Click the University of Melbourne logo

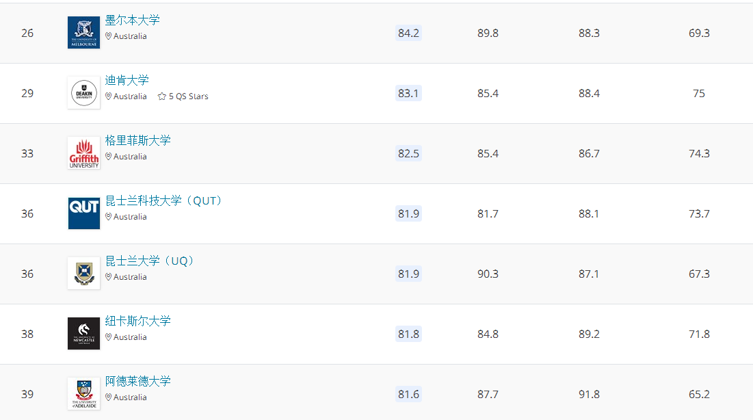click(83, 33)
